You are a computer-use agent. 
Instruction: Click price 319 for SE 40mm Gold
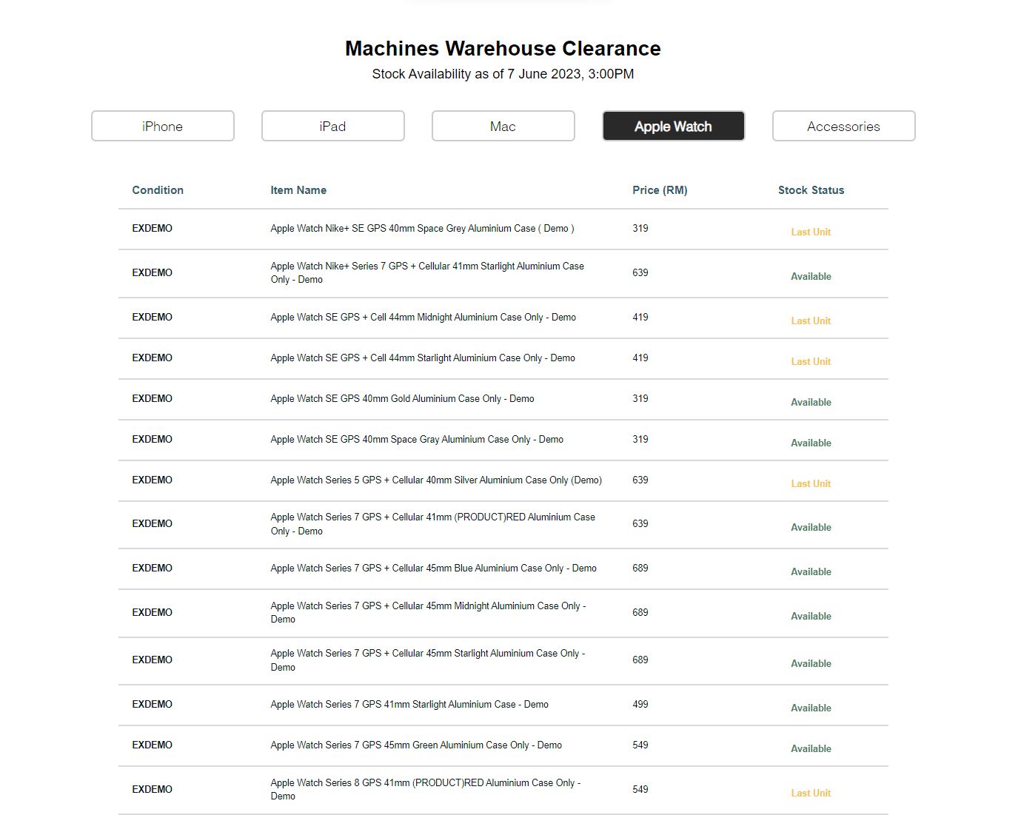640,398
